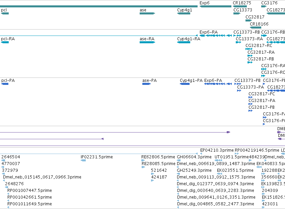Viewport: 285px width, 209px height.
Task: Open the ase-RA transcript
Action: pos(147,42)
